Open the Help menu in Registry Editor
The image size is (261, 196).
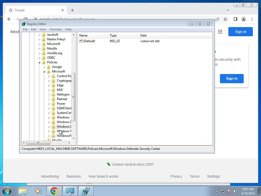(x=68, y=29)
